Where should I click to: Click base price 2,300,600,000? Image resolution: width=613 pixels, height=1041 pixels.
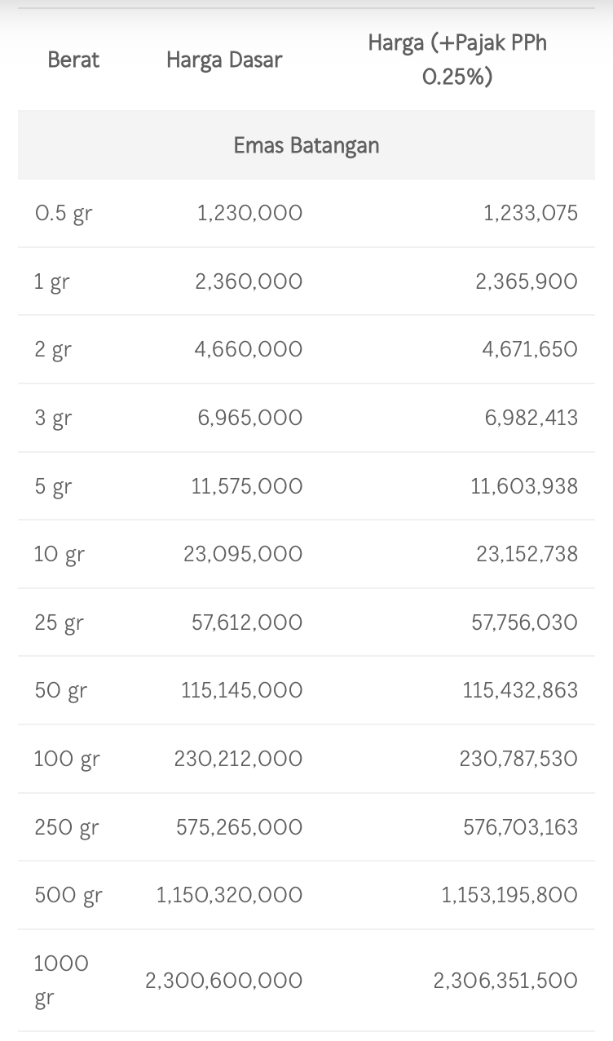pyautogui.click(x=223, y=980)
